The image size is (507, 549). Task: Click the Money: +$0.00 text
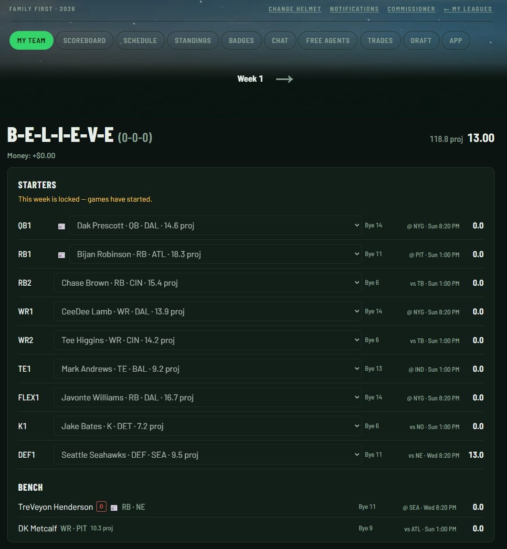31,155
